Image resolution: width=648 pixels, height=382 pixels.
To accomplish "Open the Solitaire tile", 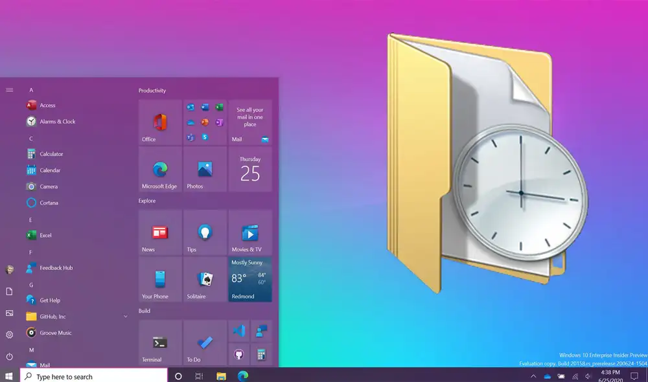I will pos(205,280).
